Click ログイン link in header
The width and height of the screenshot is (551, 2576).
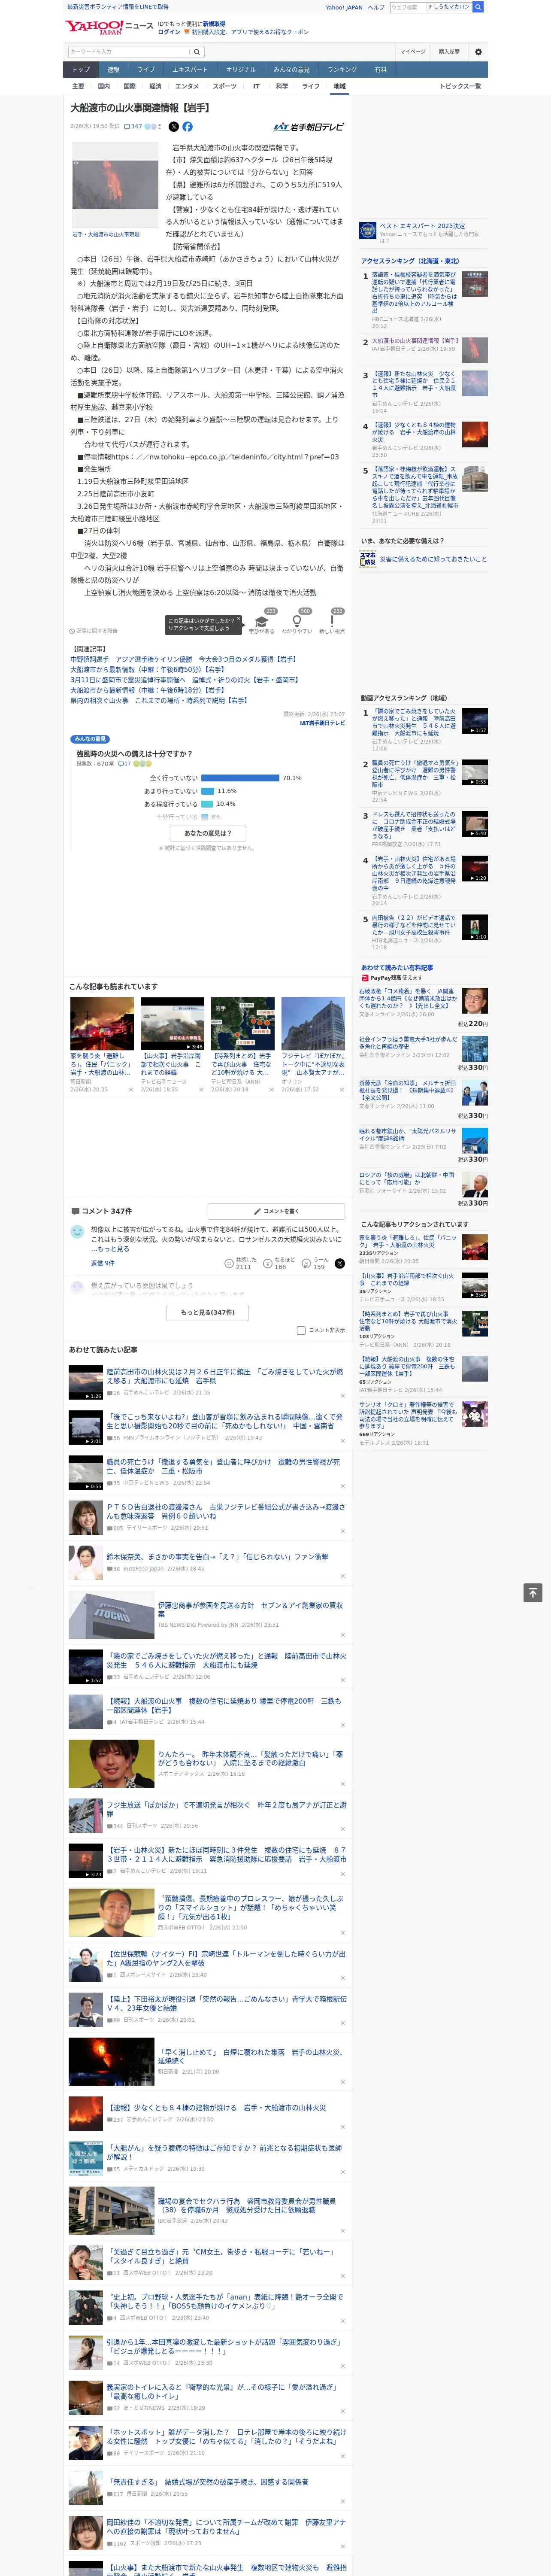169,32
